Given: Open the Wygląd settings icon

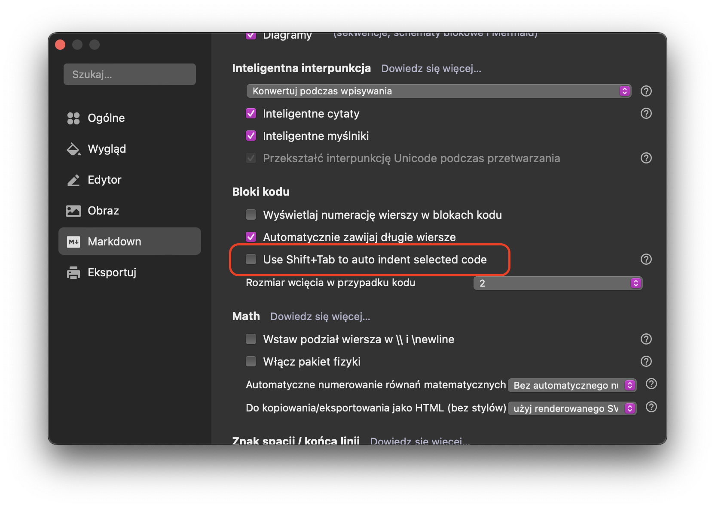Looking at the screenshot, I should (x=74, y=149).
